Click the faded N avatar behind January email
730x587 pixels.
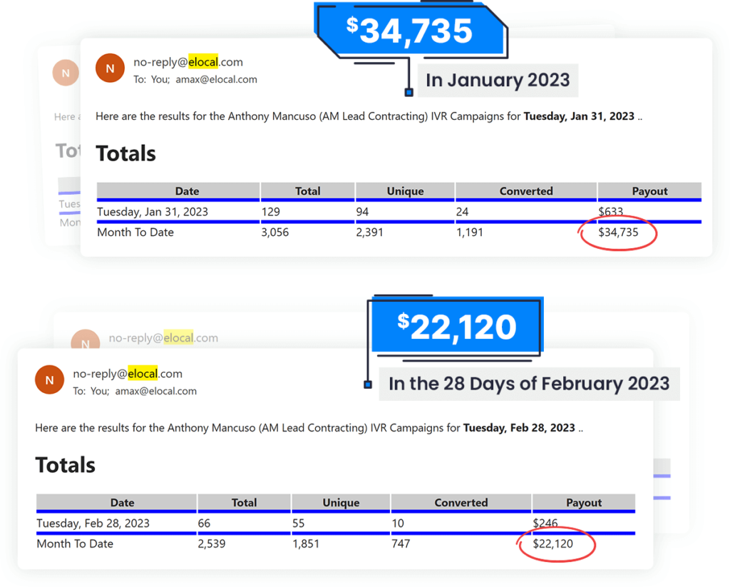(x=66, y=73)
